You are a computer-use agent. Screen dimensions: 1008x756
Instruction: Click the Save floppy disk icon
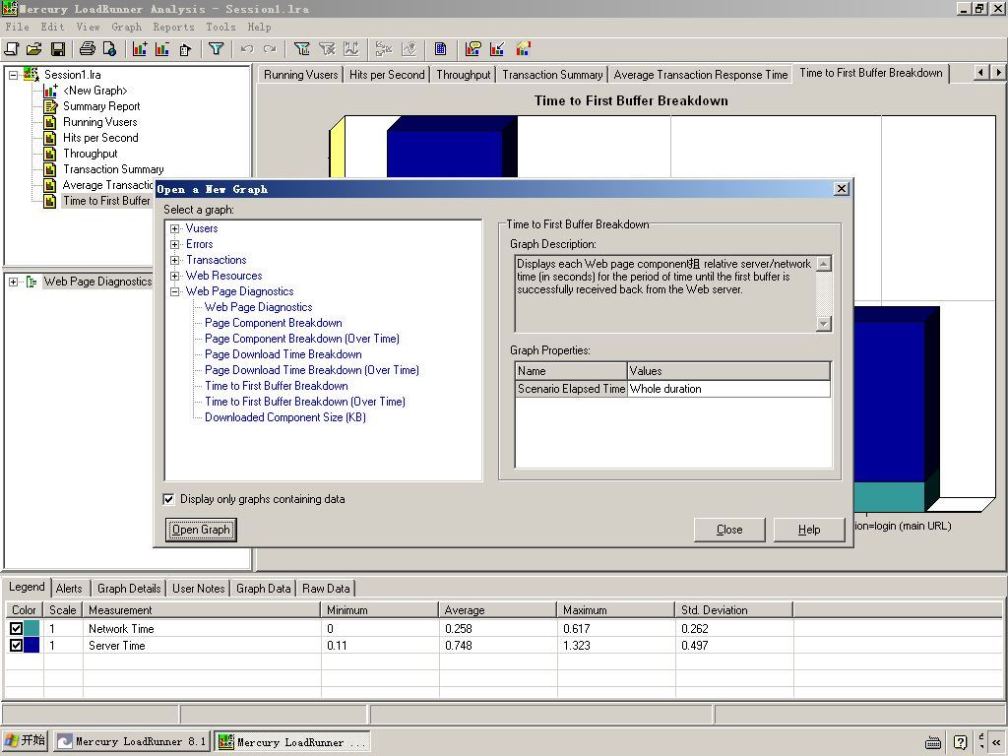(58, 49)
